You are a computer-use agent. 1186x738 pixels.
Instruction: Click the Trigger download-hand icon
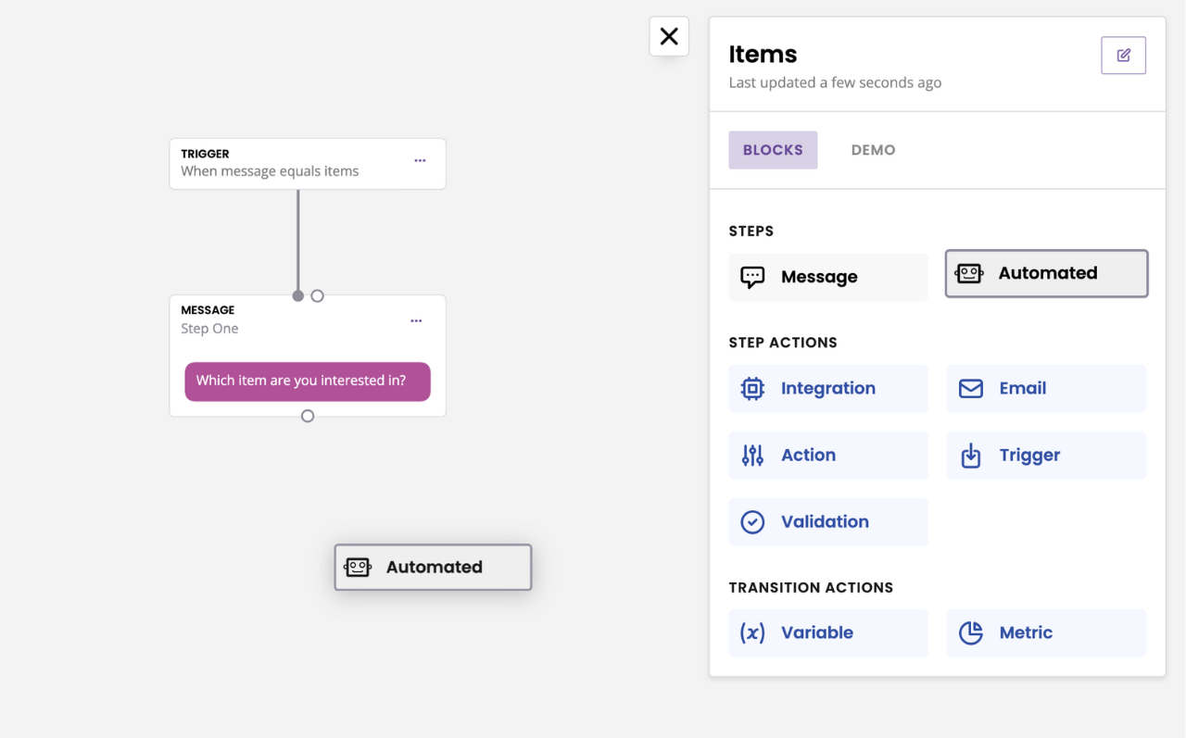(970, 456)
